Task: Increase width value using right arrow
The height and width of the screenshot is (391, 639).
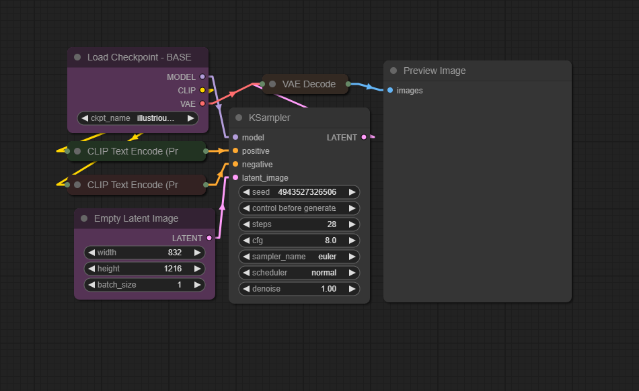Action: pyautogui.click(x=197, y=253)
